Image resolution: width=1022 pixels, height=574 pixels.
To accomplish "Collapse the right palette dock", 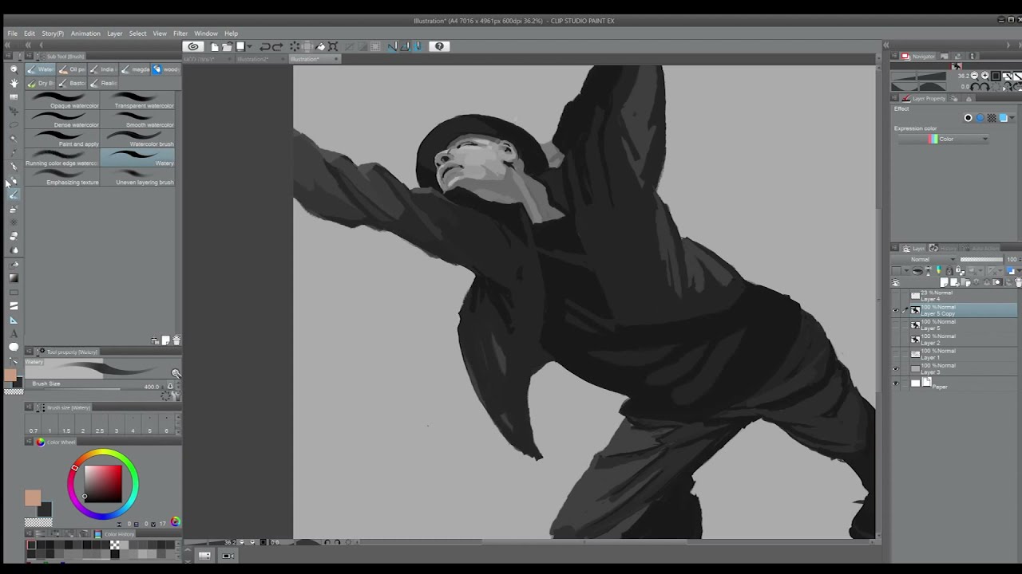I will click(x=885, y=45).
